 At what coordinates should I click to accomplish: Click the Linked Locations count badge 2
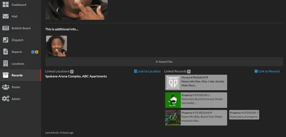tap(72, 71)
